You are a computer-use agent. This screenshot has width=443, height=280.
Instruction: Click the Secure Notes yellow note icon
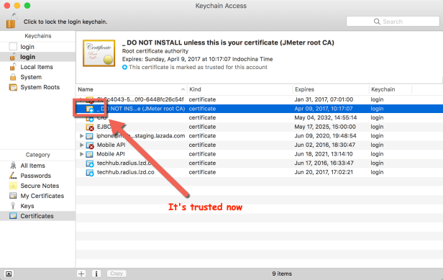[x=13, y=186]
